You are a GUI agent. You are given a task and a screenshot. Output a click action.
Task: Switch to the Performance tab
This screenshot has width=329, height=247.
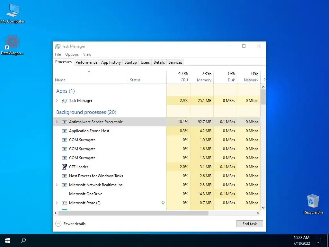[86, 62]
